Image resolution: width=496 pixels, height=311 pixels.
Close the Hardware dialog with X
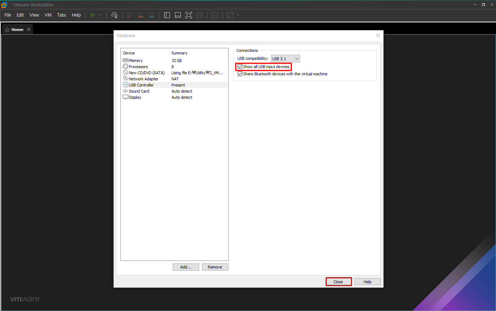coord(378,35)
